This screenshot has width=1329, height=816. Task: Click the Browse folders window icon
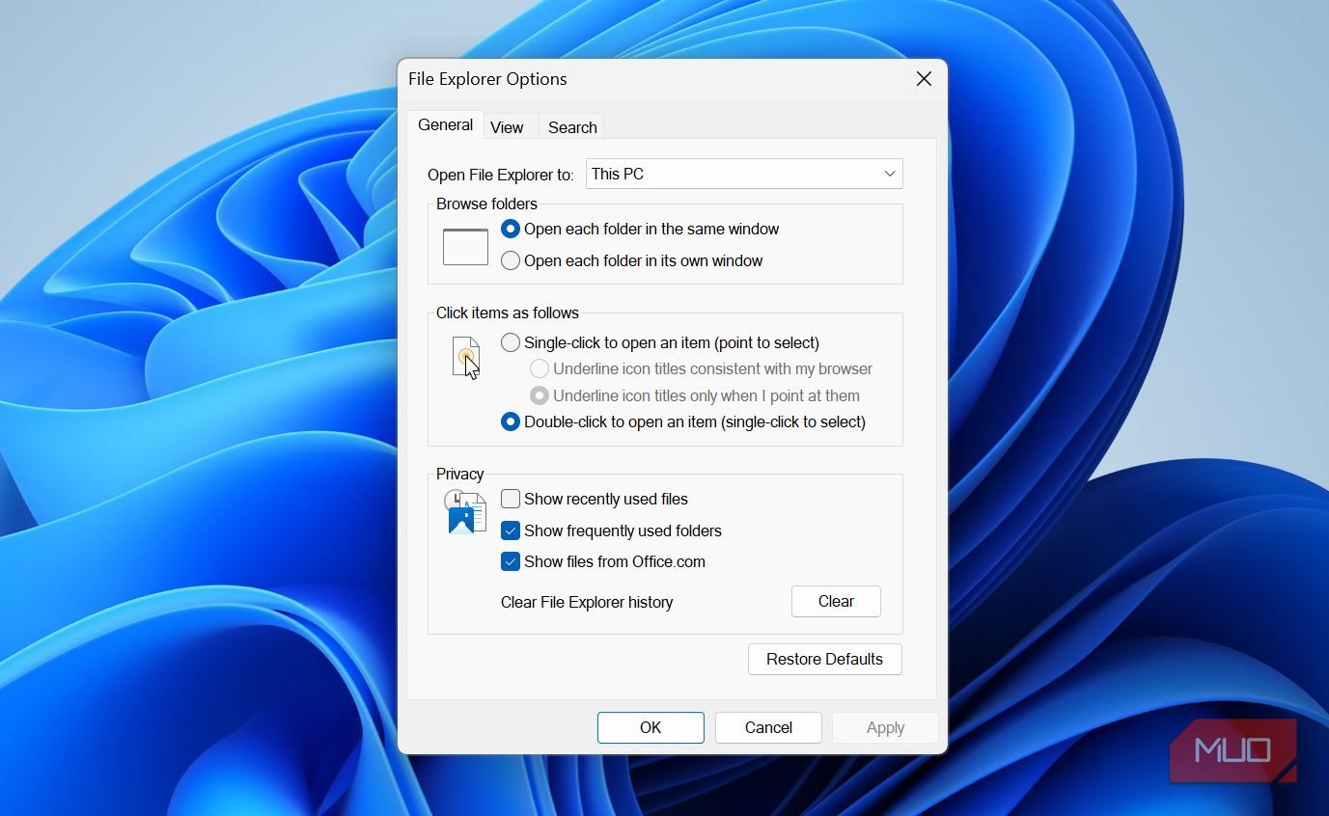[465, 247]
